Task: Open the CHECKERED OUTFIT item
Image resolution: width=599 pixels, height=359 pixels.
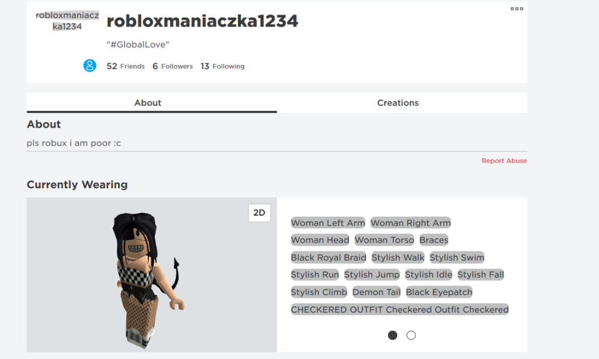Action: (400, 309)
